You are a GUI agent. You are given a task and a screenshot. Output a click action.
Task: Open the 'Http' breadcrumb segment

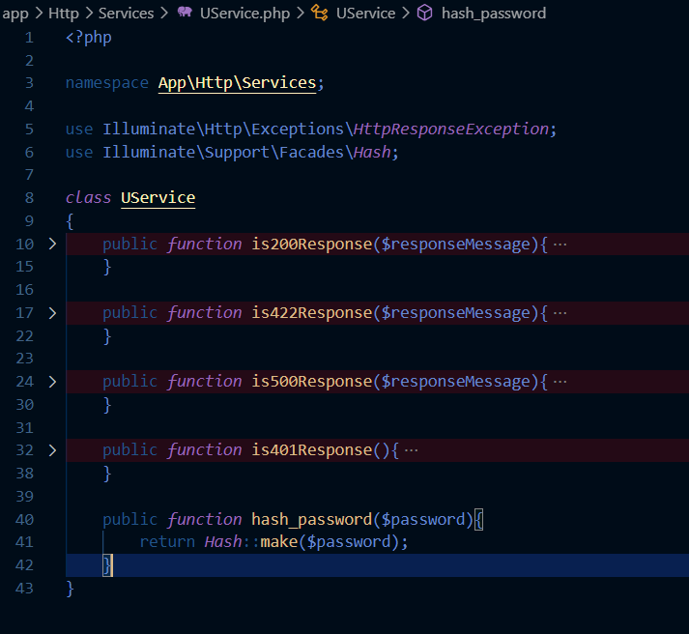pyautogui.click(x=63, y=14)
